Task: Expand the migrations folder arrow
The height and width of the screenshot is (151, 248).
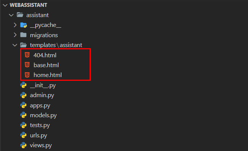Action: 15,35
